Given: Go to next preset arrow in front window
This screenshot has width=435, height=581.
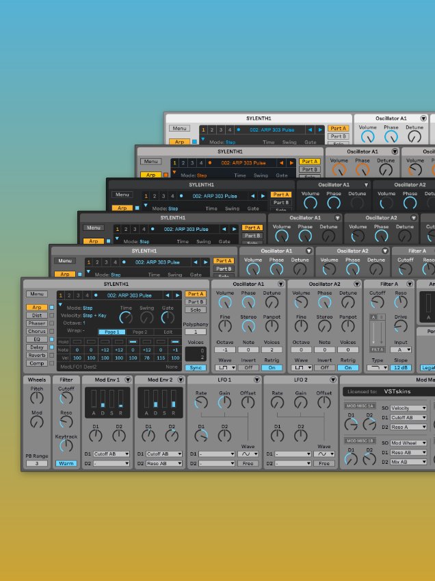Looking at the screenshot, I should [x=177, y=295].
